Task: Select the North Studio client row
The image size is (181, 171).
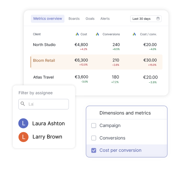Action: click(x=96, y=46)
